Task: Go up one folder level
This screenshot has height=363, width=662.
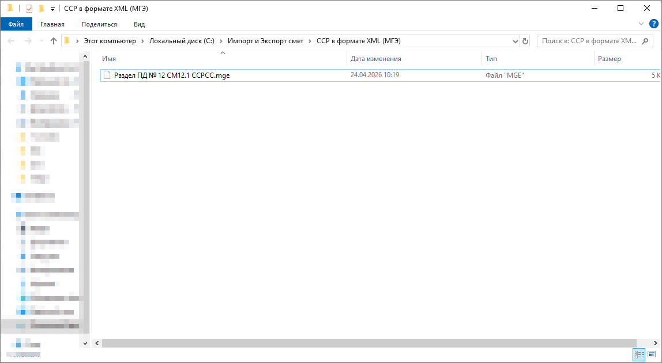Action: coord(53,41)
